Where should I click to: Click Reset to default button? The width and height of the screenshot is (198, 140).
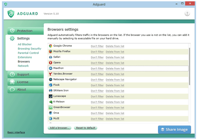pyautogui.click(x=86, y=128)
